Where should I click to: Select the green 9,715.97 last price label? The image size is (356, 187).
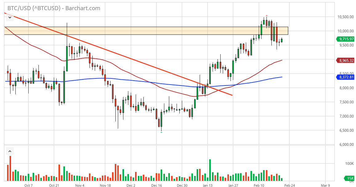point(345,39)
